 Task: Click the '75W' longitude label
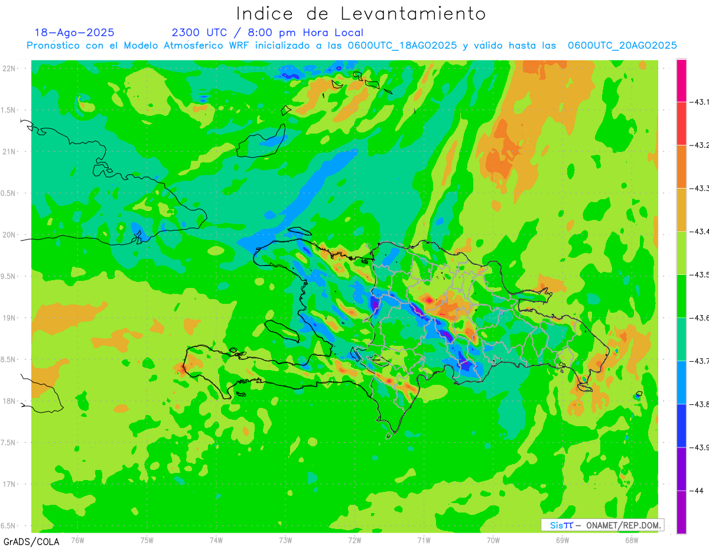[x=147, y=540]
